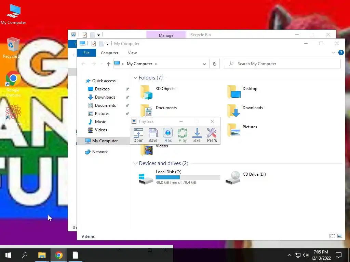Select the Documents folder in Folders group
Viewport: 350px width, 262px height.
pyautogui.click(x=159, y=111)
